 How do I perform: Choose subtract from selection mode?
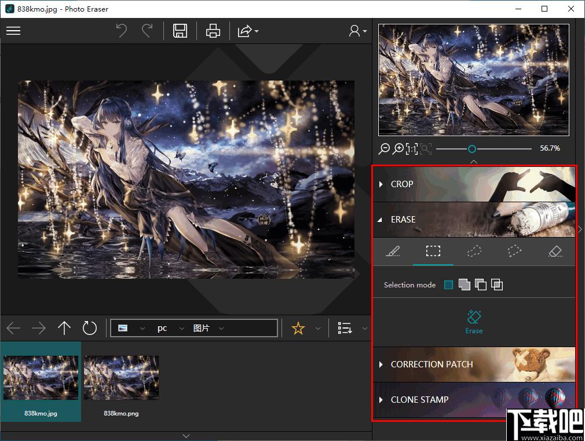pyautogui.click(x=481, y=285)
